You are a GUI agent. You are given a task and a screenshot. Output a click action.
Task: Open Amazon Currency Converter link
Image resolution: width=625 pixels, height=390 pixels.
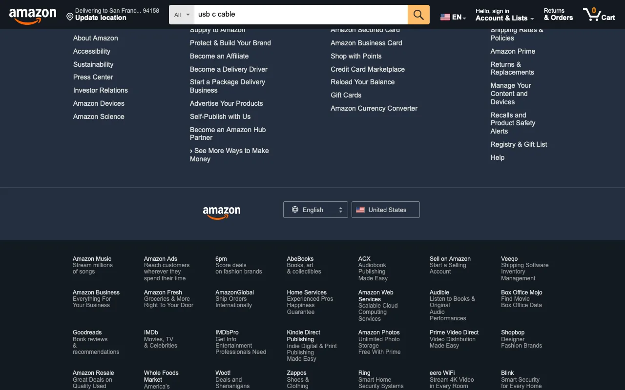tap(374, 108)
